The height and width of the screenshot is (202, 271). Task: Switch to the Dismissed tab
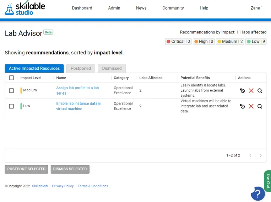click(112, 68)
